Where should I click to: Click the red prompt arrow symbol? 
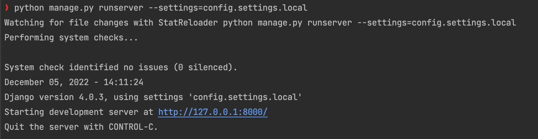pos(7,8)
